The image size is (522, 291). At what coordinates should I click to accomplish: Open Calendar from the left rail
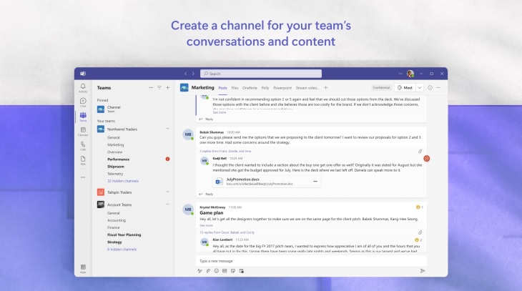pos(83,132)
